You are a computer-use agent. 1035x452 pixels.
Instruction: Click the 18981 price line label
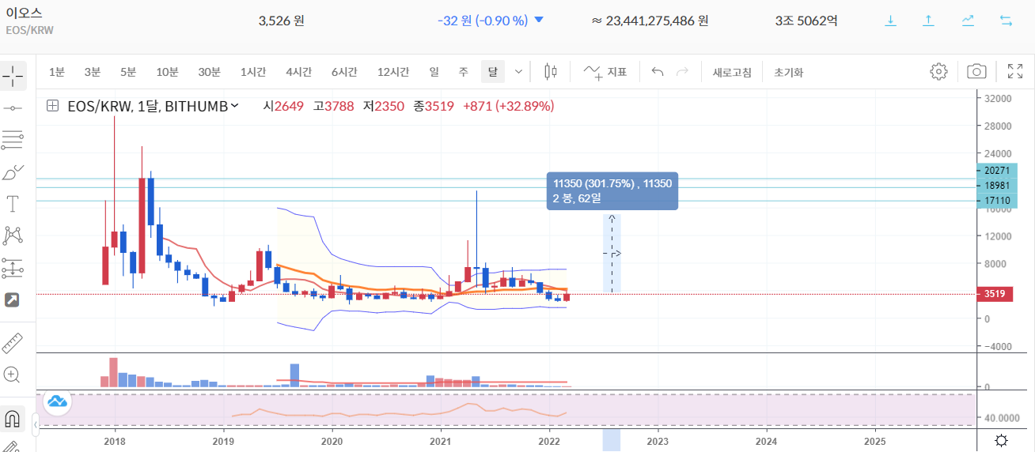(996, 186)
